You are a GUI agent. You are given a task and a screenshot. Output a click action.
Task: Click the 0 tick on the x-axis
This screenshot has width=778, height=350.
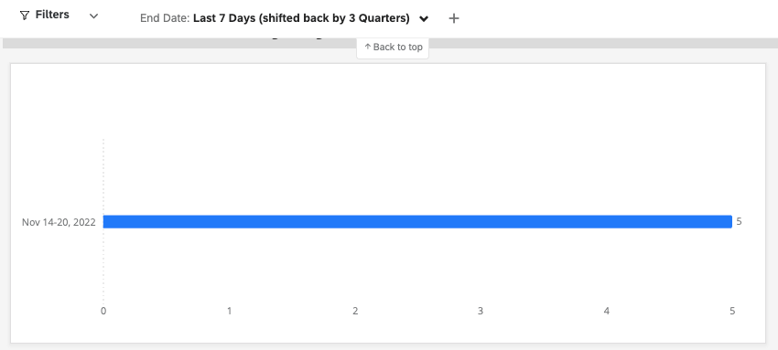tap(103, 311)
